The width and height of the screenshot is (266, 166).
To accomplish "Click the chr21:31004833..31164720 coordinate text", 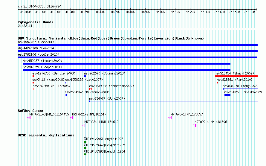I will click(39, 6).
